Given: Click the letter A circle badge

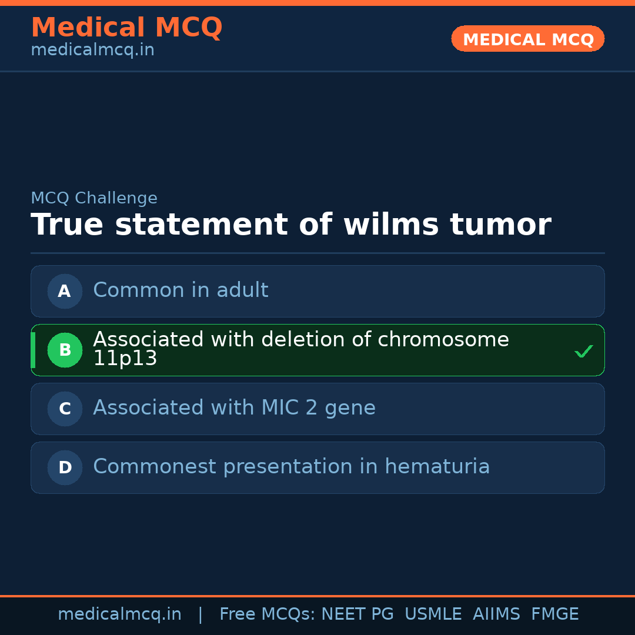Looking at the screenshot, I should pyautogui.click(x=65, y=291).
